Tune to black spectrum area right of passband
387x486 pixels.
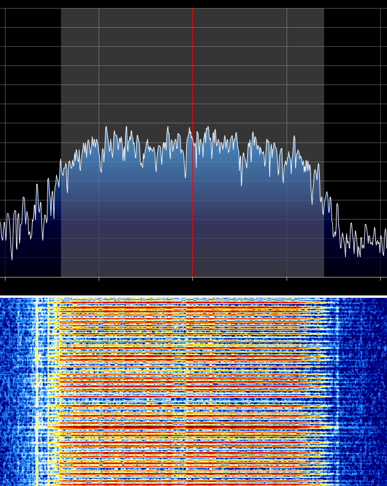pyautogui.click(x=355, y=93)
